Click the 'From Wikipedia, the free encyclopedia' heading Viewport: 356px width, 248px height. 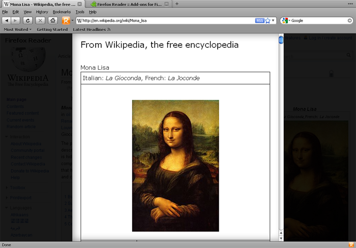[x=160, y=45]
